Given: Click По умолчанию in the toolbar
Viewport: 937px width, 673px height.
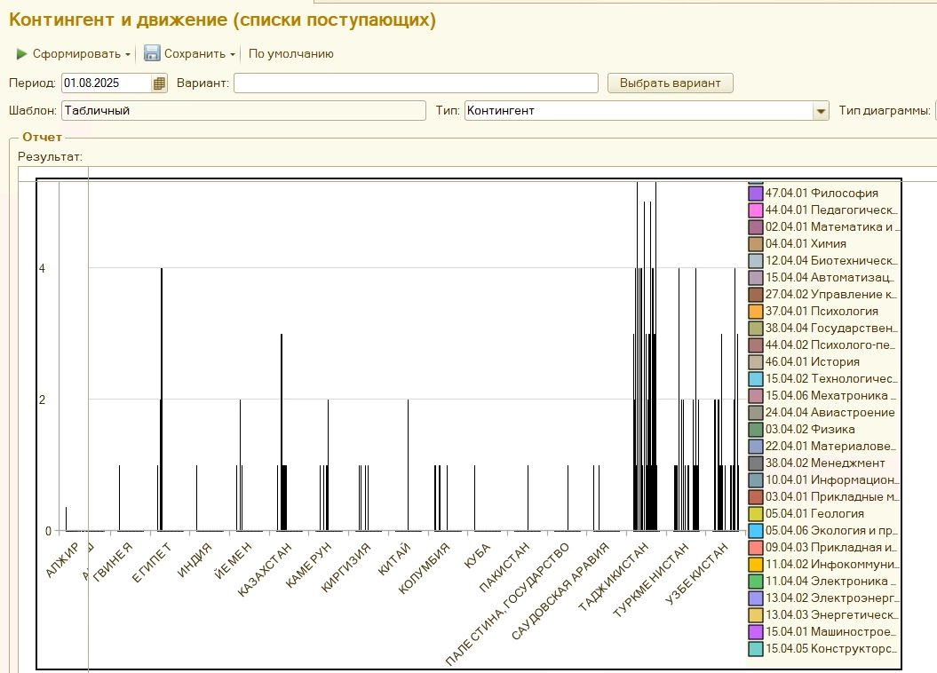Looking at the screenshot, I should click(x=290, y=54).
